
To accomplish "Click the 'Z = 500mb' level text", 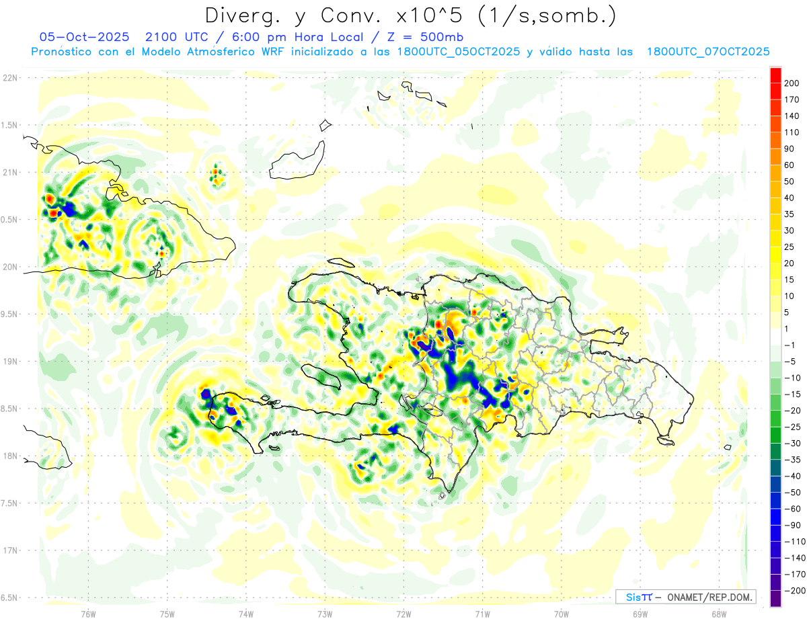I will pyautogui.click(x=426, y=37).
